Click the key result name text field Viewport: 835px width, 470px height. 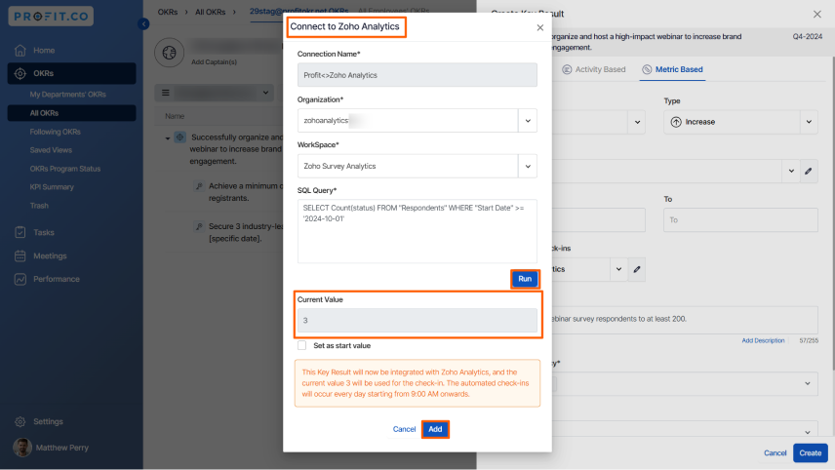coord(685,320)
